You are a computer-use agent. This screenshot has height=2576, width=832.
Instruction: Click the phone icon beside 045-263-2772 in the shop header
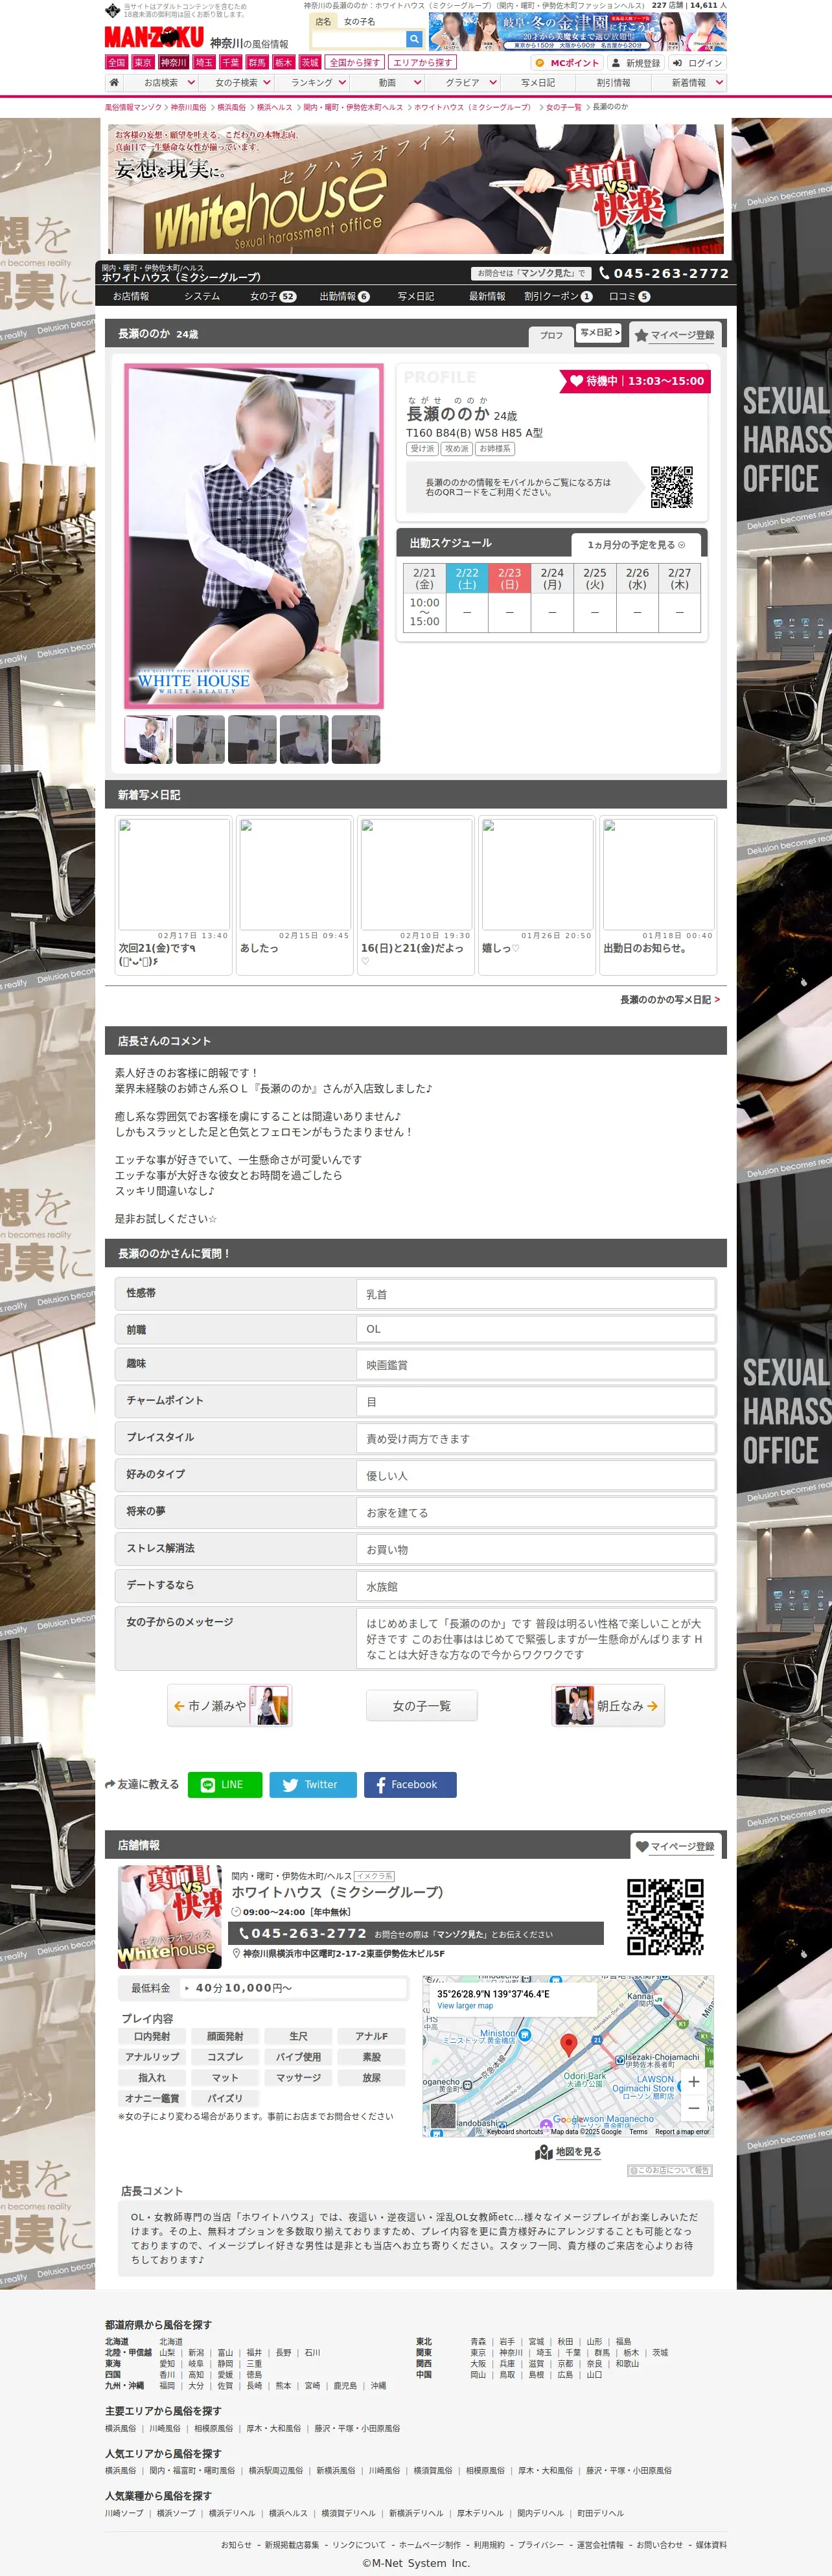click(x=604, y=273)
